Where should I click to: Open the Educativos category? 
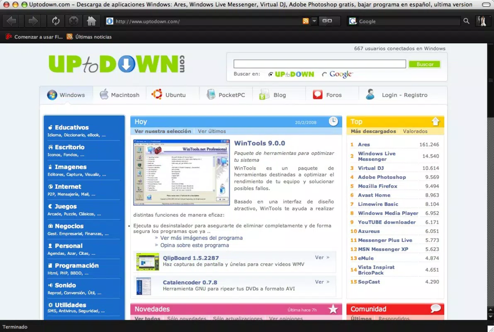[71, 127]
